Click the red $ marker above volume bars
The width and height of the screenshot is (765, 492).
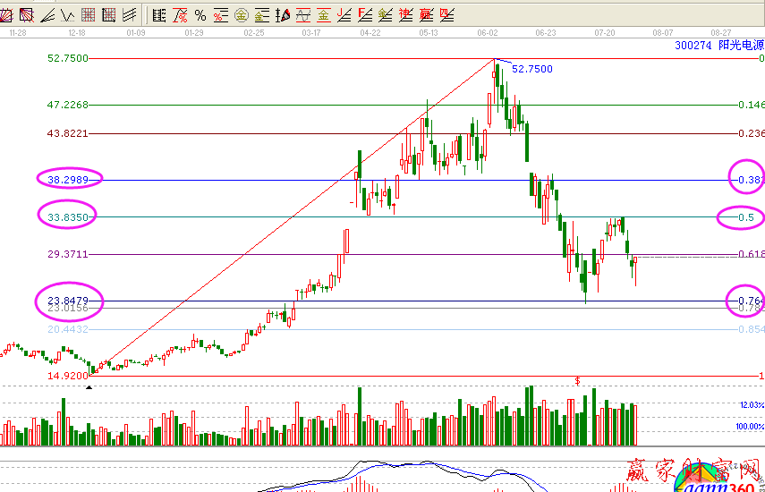pyautogui.click(x=578, y=381)
